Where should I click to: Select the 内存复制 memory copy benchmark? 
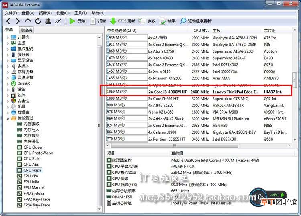click(28, 136)
